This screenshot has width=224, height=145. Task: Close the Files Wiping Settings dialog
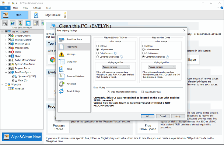[184, 30]
